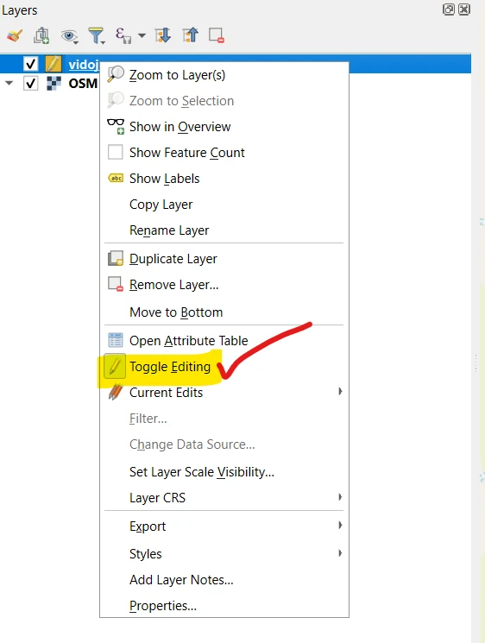Viewport: 485px width, 643px height.
Task: Click the Add Group icon in Layers toolbar
Action: pyautogui.click(x=41, y=35)
